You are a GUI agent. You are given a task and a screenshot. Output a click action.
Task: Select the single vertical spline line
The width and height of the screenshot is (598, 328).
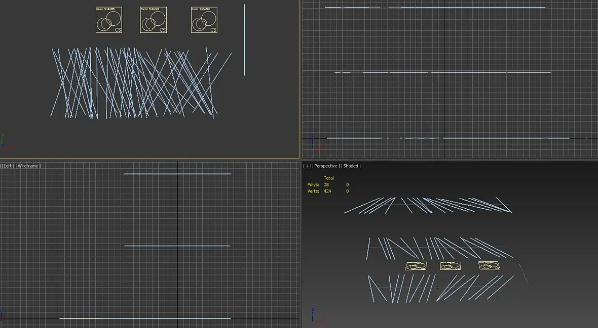pos(244,40)
